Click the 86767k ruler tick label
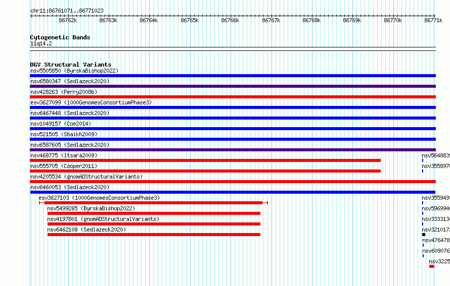This screenshot has height=286, width=450. [271, 20]
